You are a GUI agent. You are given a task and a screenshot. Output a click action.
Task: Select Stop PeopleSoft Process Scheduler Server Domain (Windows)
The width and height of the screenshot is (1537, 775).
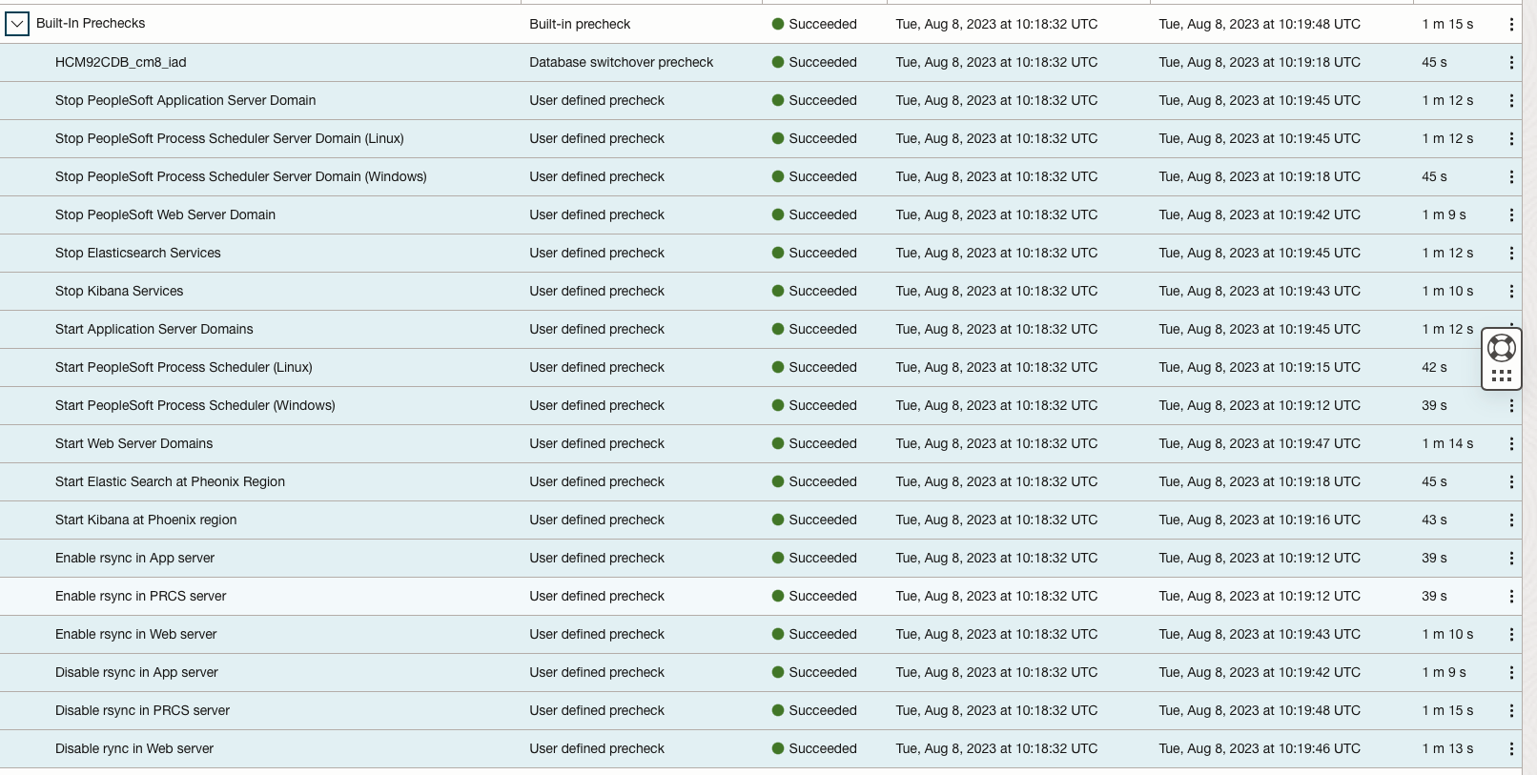coord(241,176)
